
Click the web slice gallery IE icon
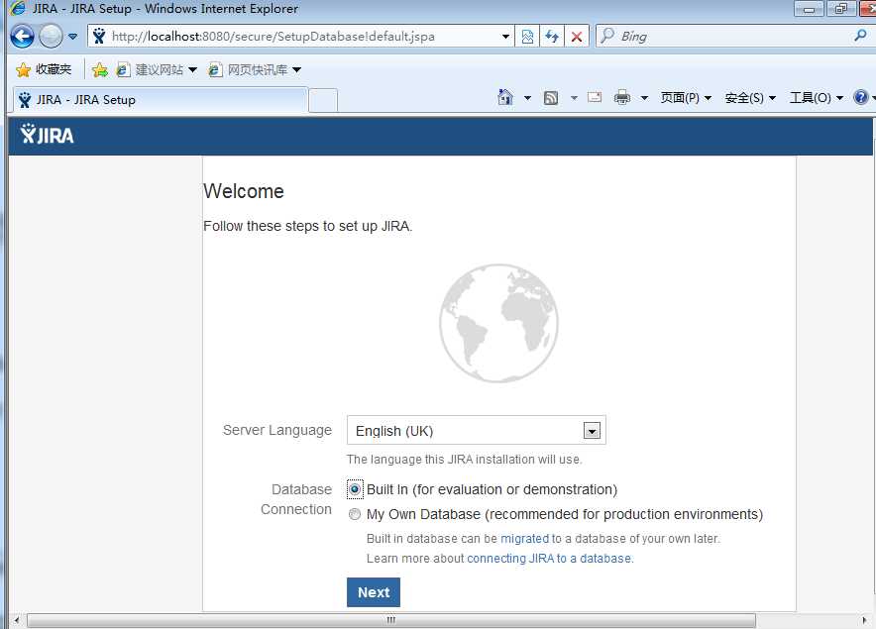(214, 69)
